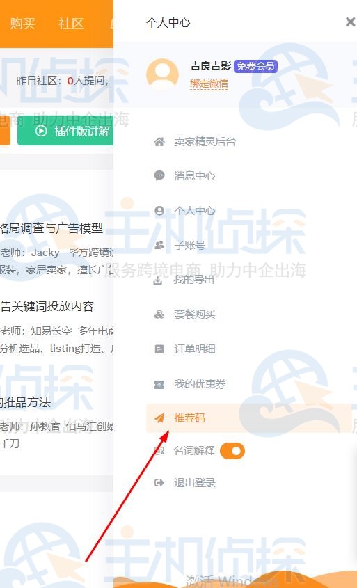Viewport: 357px width, 588px height.
Task: Click the person icon beside 个人中心
Action: [x=159, y=210]
